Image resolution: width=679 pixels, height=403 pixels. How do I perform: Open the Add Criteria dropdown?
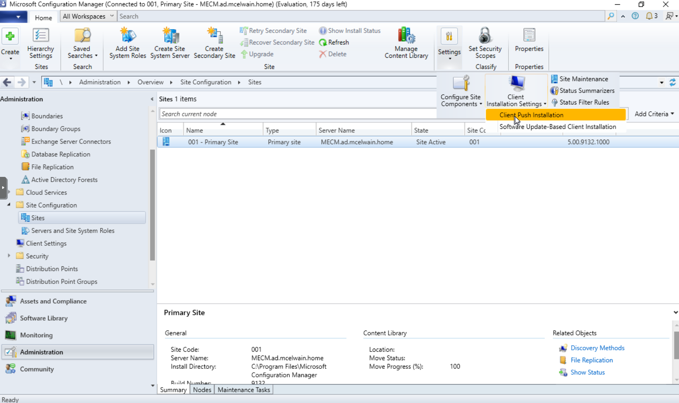pos(654,114)
